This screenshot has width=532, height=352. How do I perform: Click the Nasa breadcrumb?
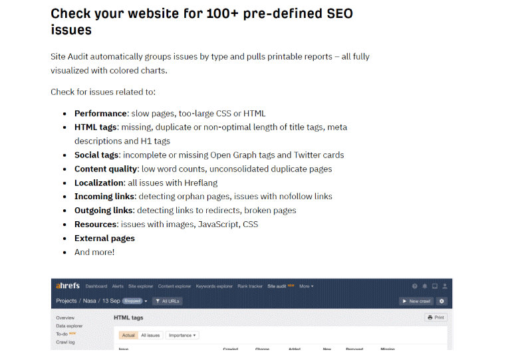90,301
